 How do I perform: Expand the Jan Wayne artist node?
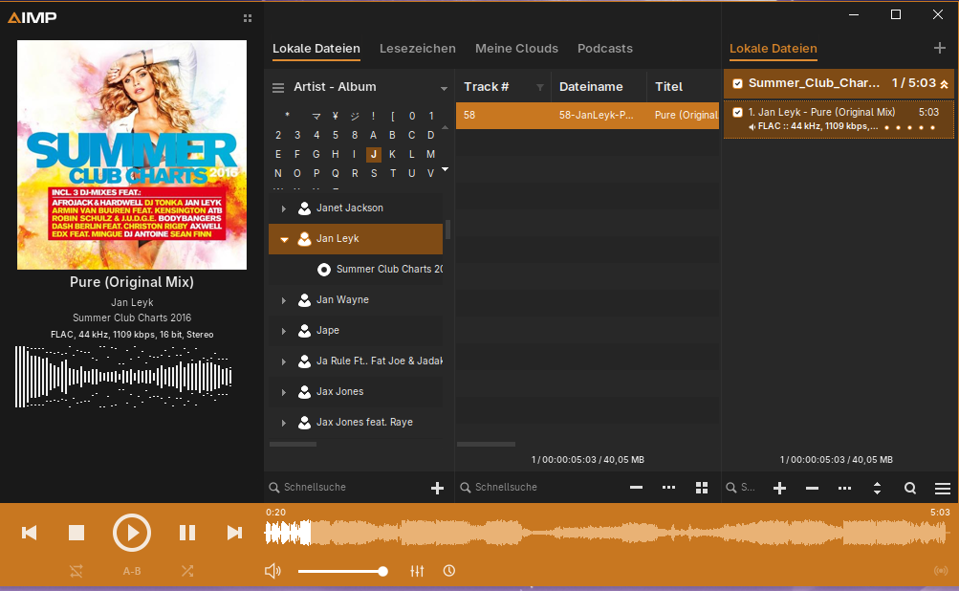[284, 300]
